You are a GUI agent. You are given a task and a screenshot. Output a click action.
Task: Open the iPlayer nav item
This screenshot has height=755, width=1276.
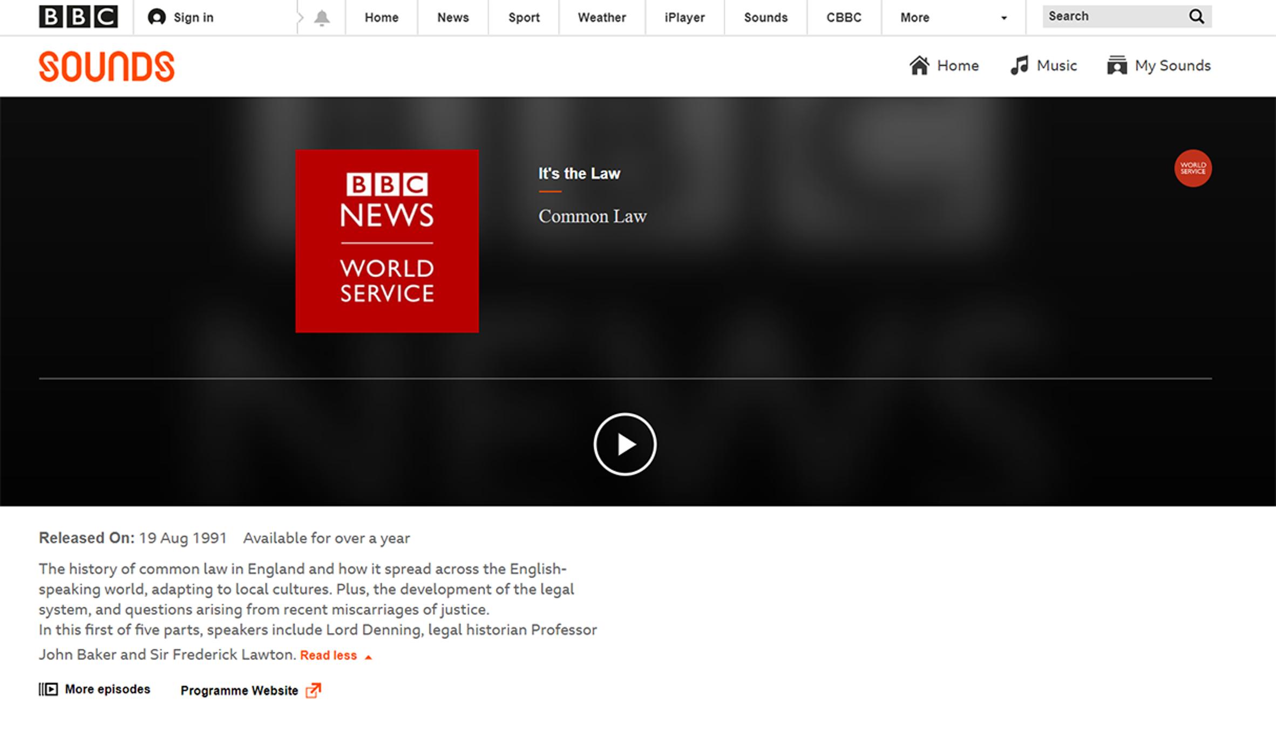[684, 18]
